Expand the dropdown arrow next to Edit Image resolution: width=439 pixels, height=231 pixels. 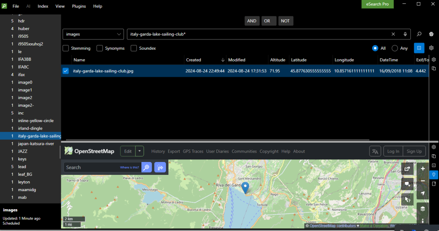click(139, 151)
